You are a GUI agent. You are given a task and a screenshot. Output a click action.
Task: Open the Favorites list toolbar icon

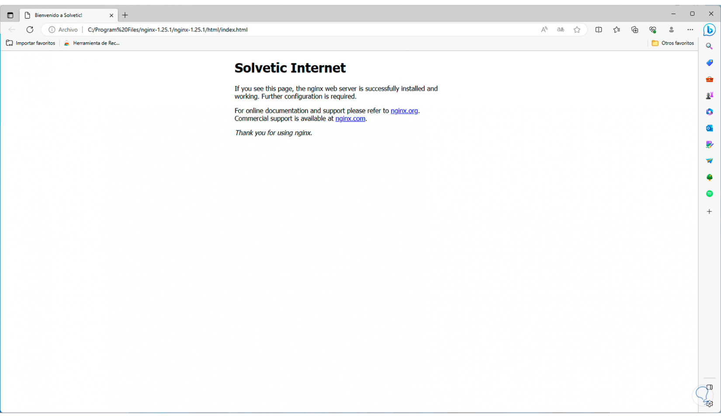coord(617,30)
